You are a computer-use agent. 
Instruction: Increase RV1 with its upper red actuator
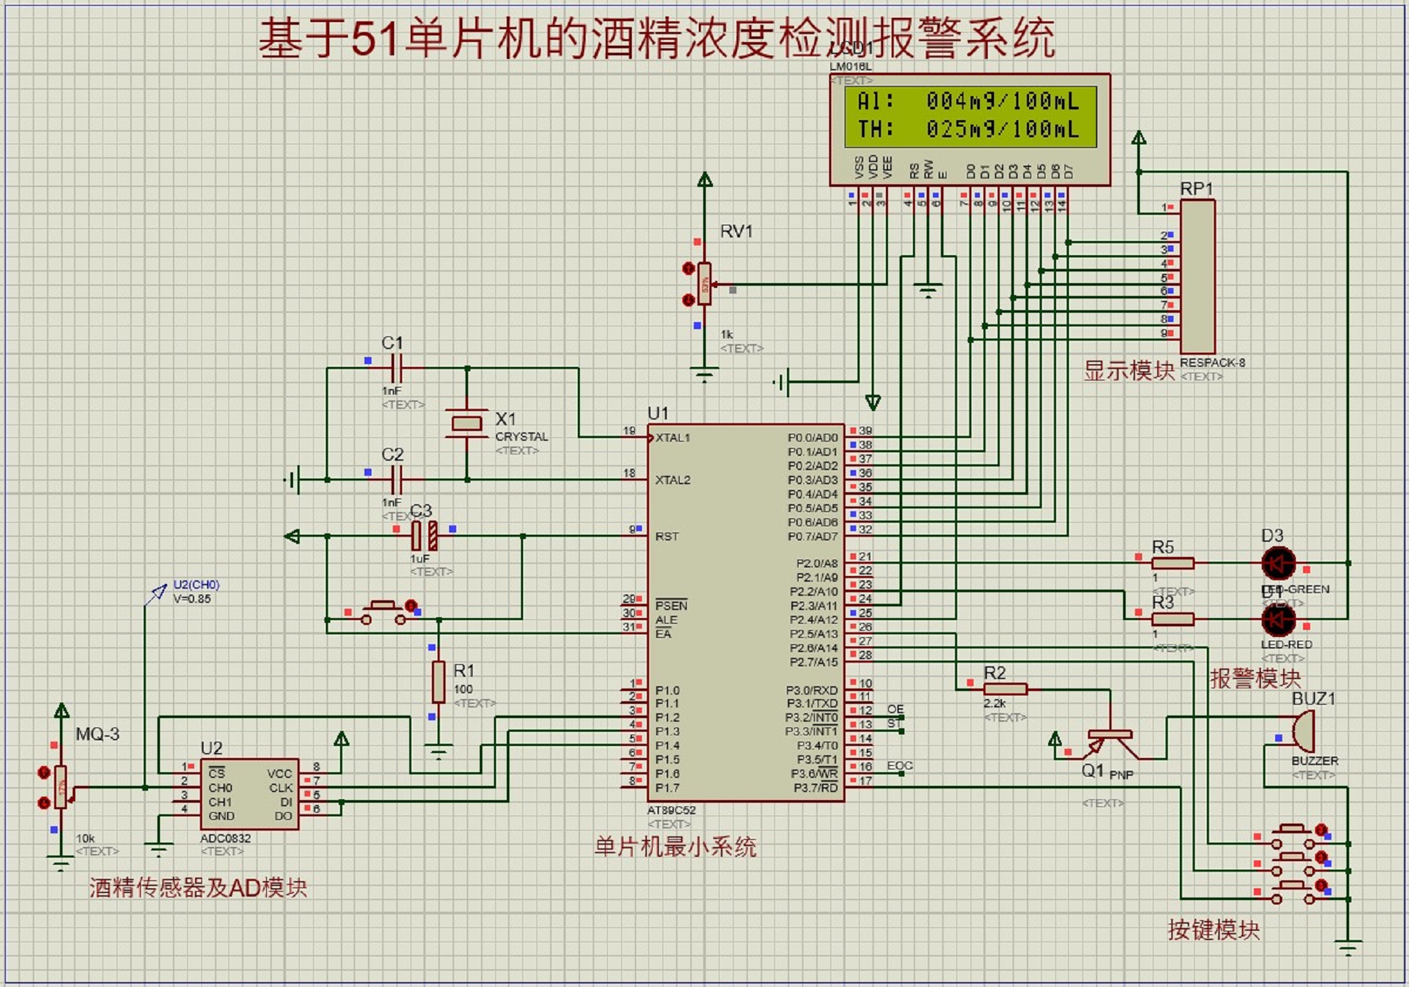tap(688, 268)
